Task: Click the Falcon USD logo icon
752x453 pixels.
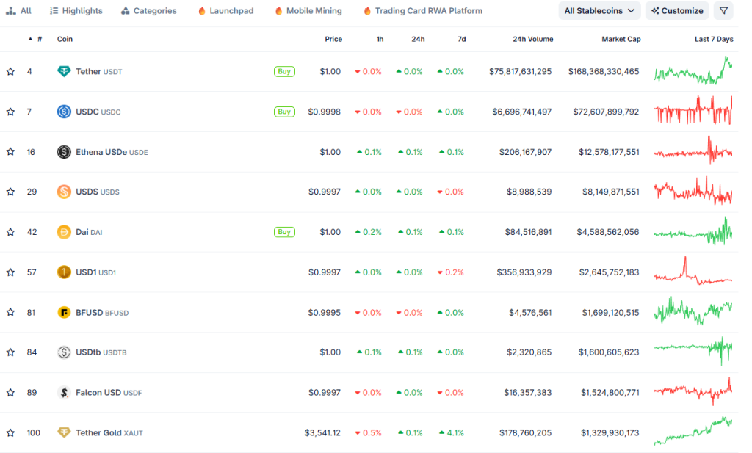Action: pyautogui.click(x=64, y=393)
